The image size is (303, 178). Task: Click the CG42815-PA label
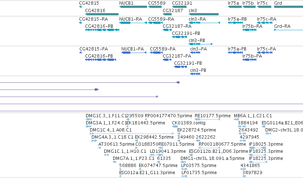94,49
